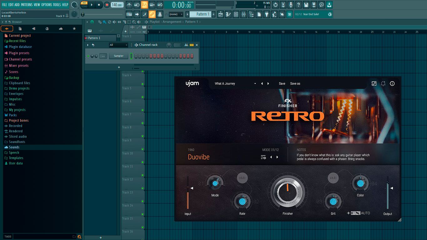Open the browser sounds cloud tab icon
Screen dimensions: 427x240
(x=61, y=29)
